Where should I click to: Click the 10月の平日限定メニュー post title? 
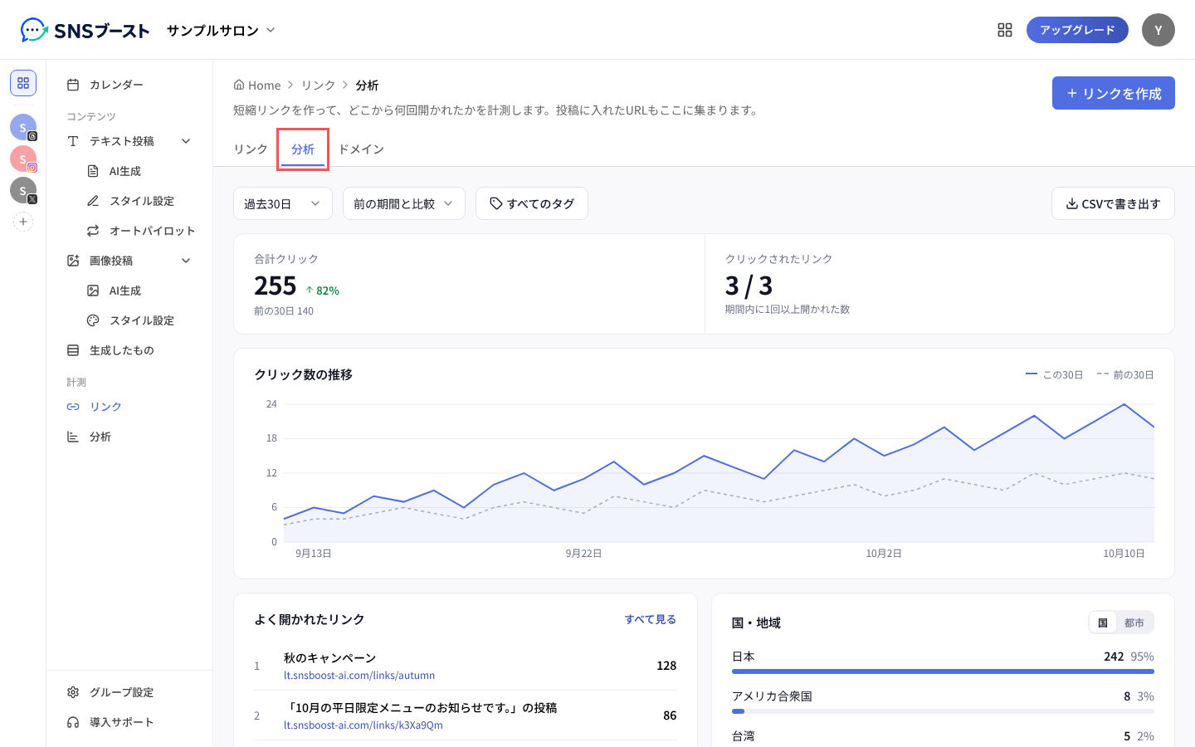[x=421, y=708]
